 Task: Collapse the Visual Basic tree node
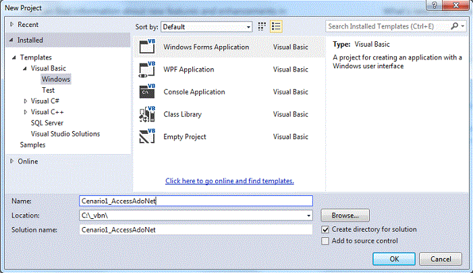pos(25,68)
